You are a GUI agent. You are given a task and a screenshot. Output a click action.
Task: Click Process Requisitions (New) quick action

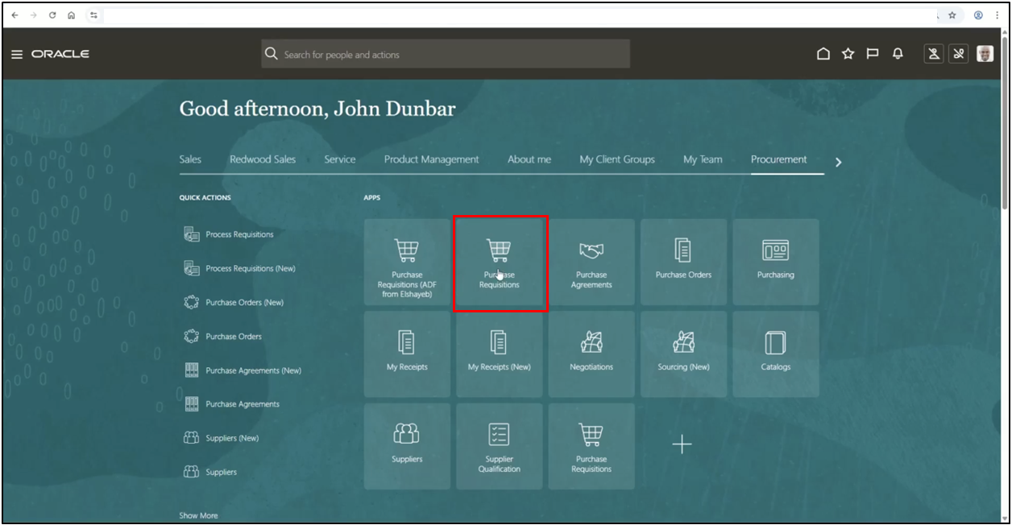point(250,269)
